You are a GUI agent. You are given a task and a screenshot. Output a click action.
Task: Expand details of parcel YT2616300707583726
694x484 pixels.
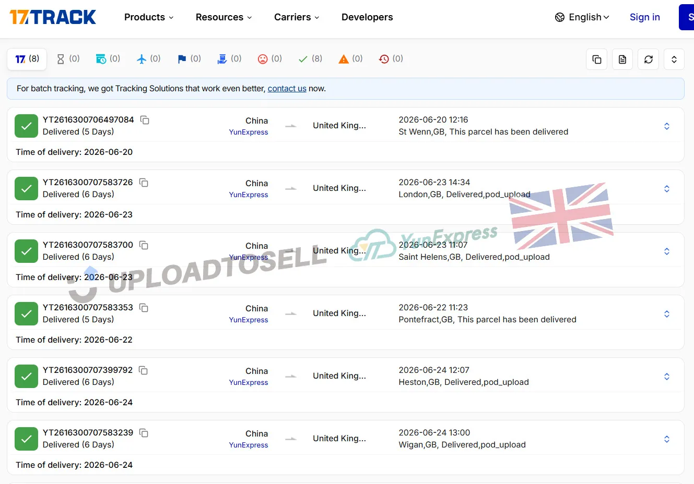(x=667, y=189)
